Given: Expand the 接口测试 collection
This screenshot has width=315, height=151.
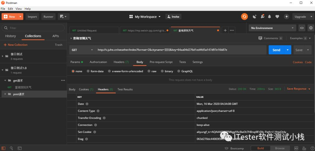Looking at the screenshot, I should tap(3, 56).
